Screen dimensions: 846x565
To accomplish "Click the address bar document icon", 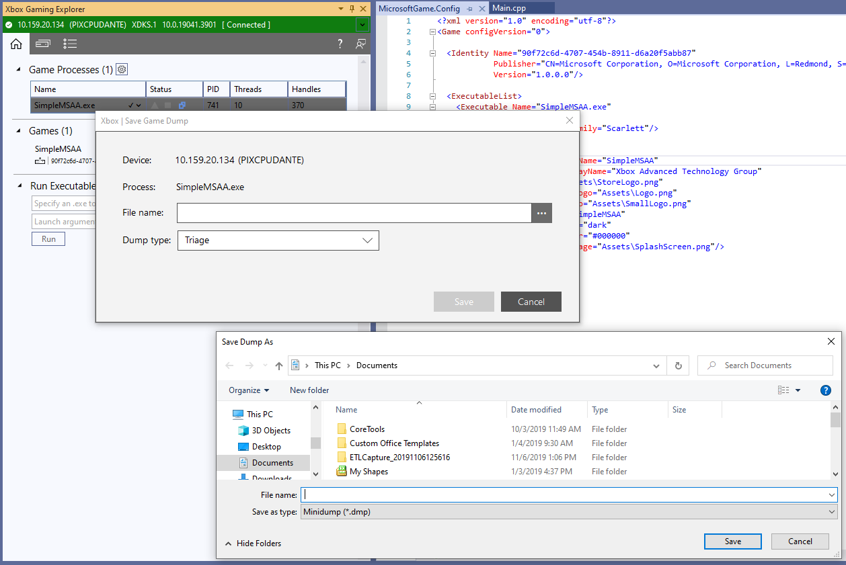I will pyautogui.click(x=295, y=365).
